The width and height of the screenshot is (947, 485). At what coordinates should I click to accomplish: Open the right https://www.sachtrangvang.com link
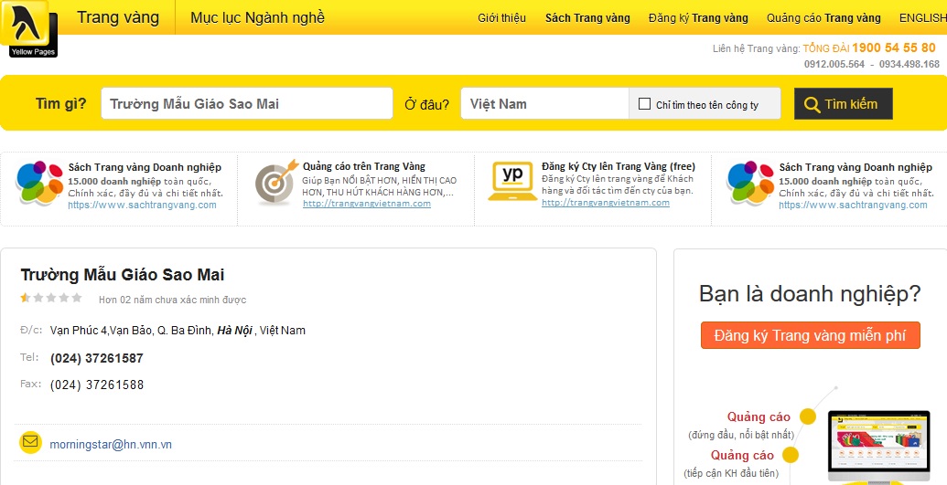coord(853,206)
